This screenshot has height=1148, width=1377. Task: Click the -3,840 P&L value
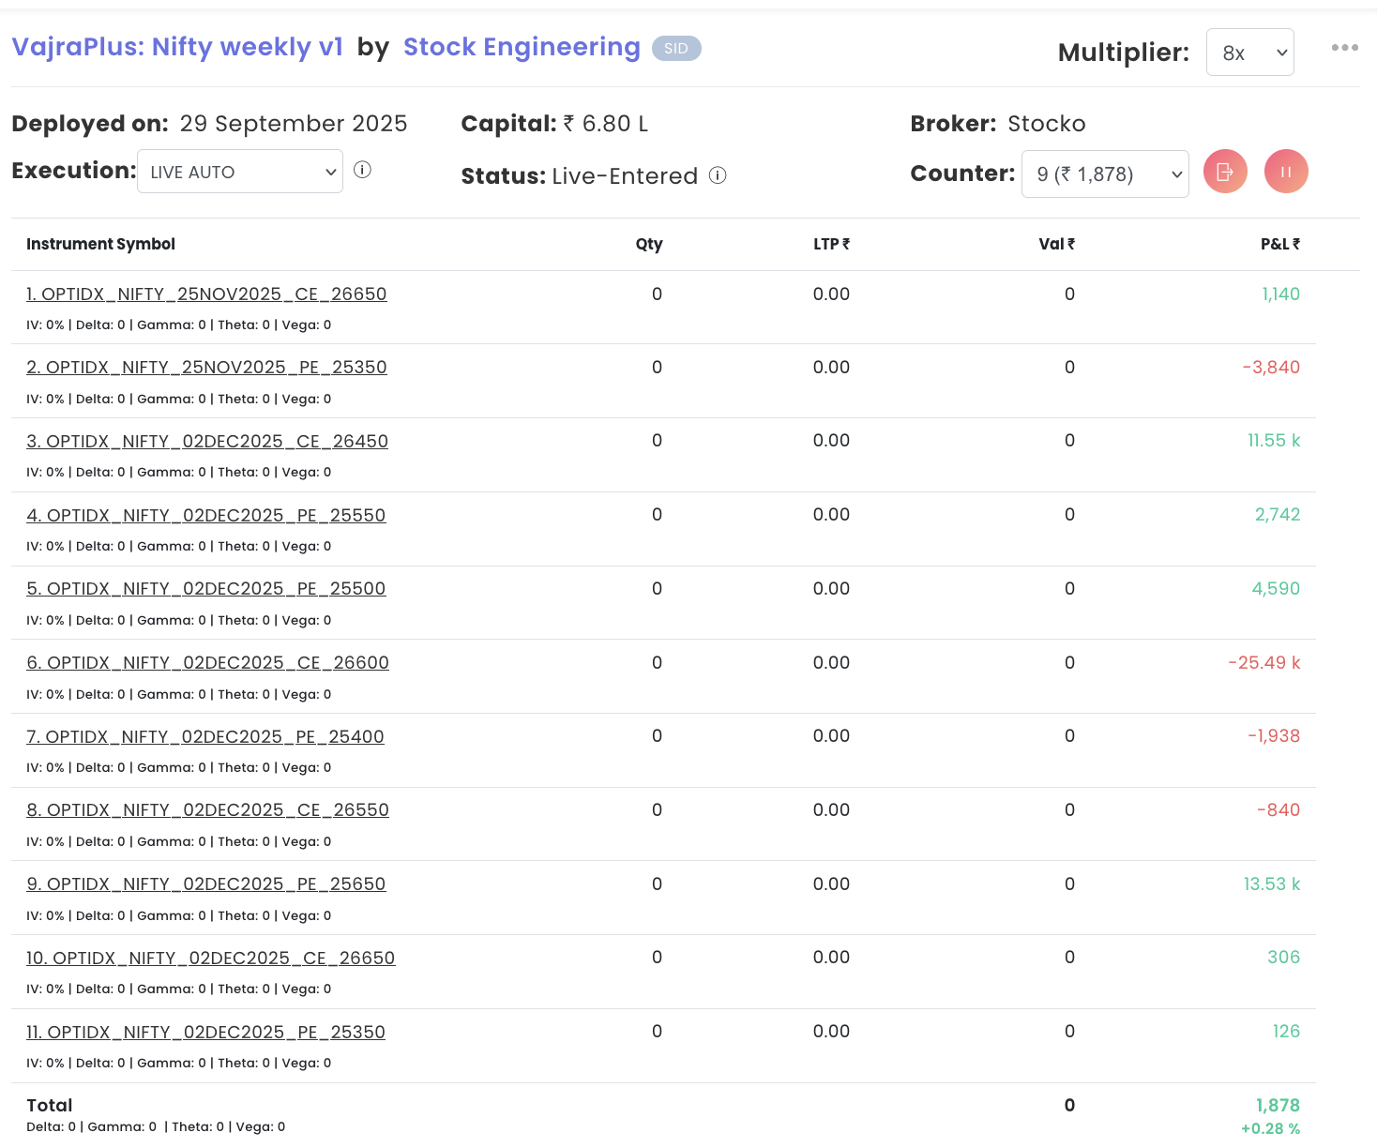click(x=1271, y=368)
